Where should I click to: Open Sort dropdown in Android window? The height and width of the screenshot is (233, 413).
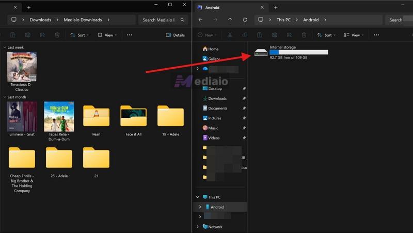tap(326, 35)
